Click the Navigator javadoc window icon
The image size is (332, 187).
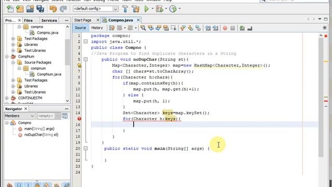[65, 116]
